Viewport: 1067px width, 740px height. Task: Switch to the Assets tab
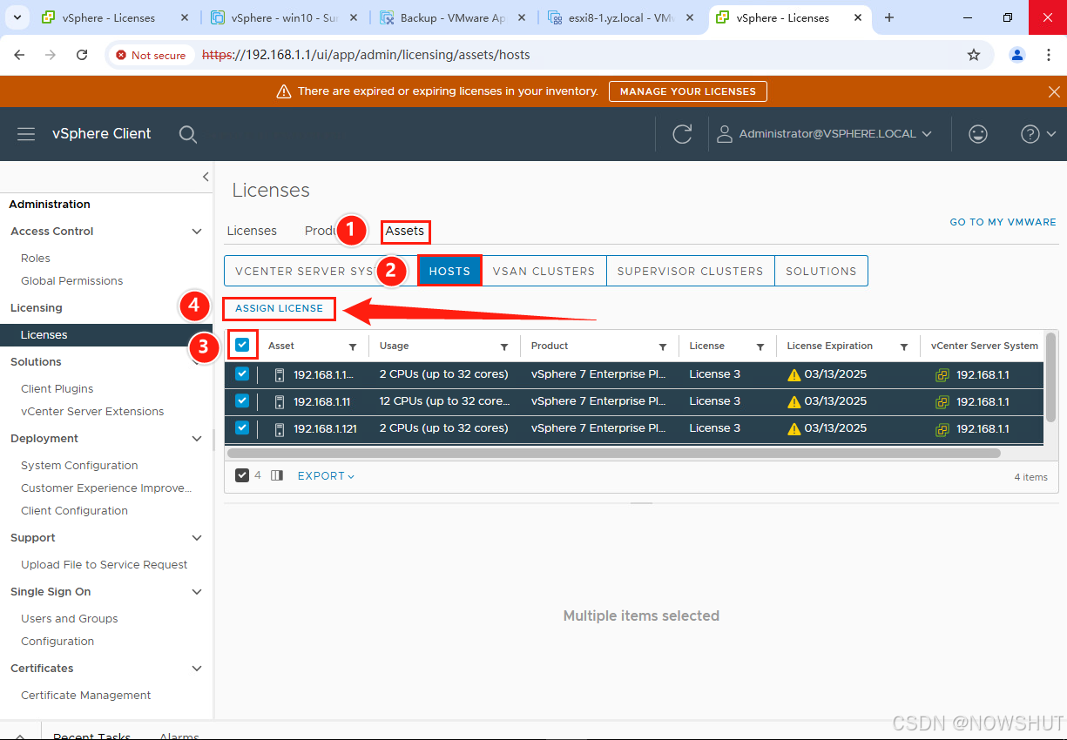click(405, 231)
